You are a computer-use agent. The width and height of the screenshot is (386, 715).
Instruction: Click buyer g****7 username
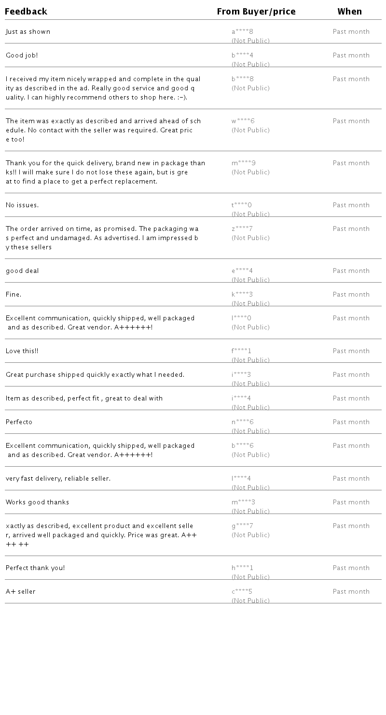[242, 526]
